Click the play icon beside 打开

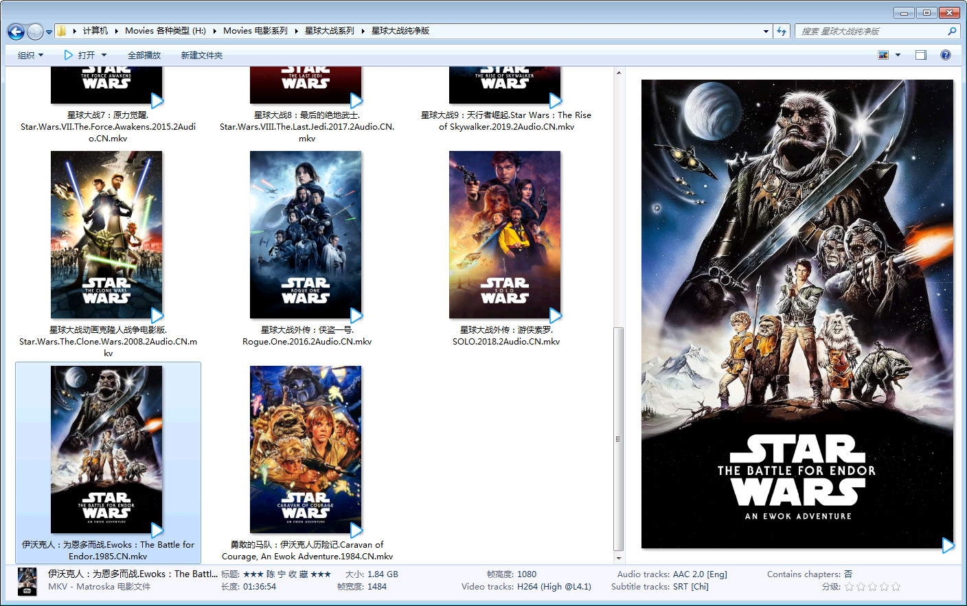[69, 55]
